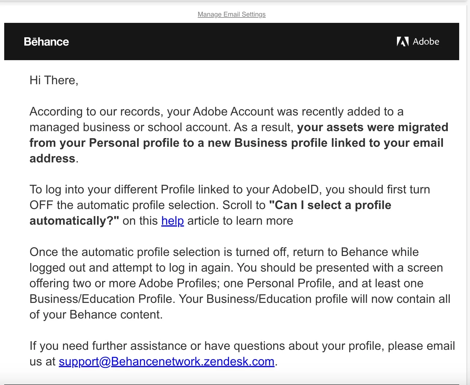This screenshot has height=385, width=470.
Task: Click the empty middle of black header banner
Action: 231,42
